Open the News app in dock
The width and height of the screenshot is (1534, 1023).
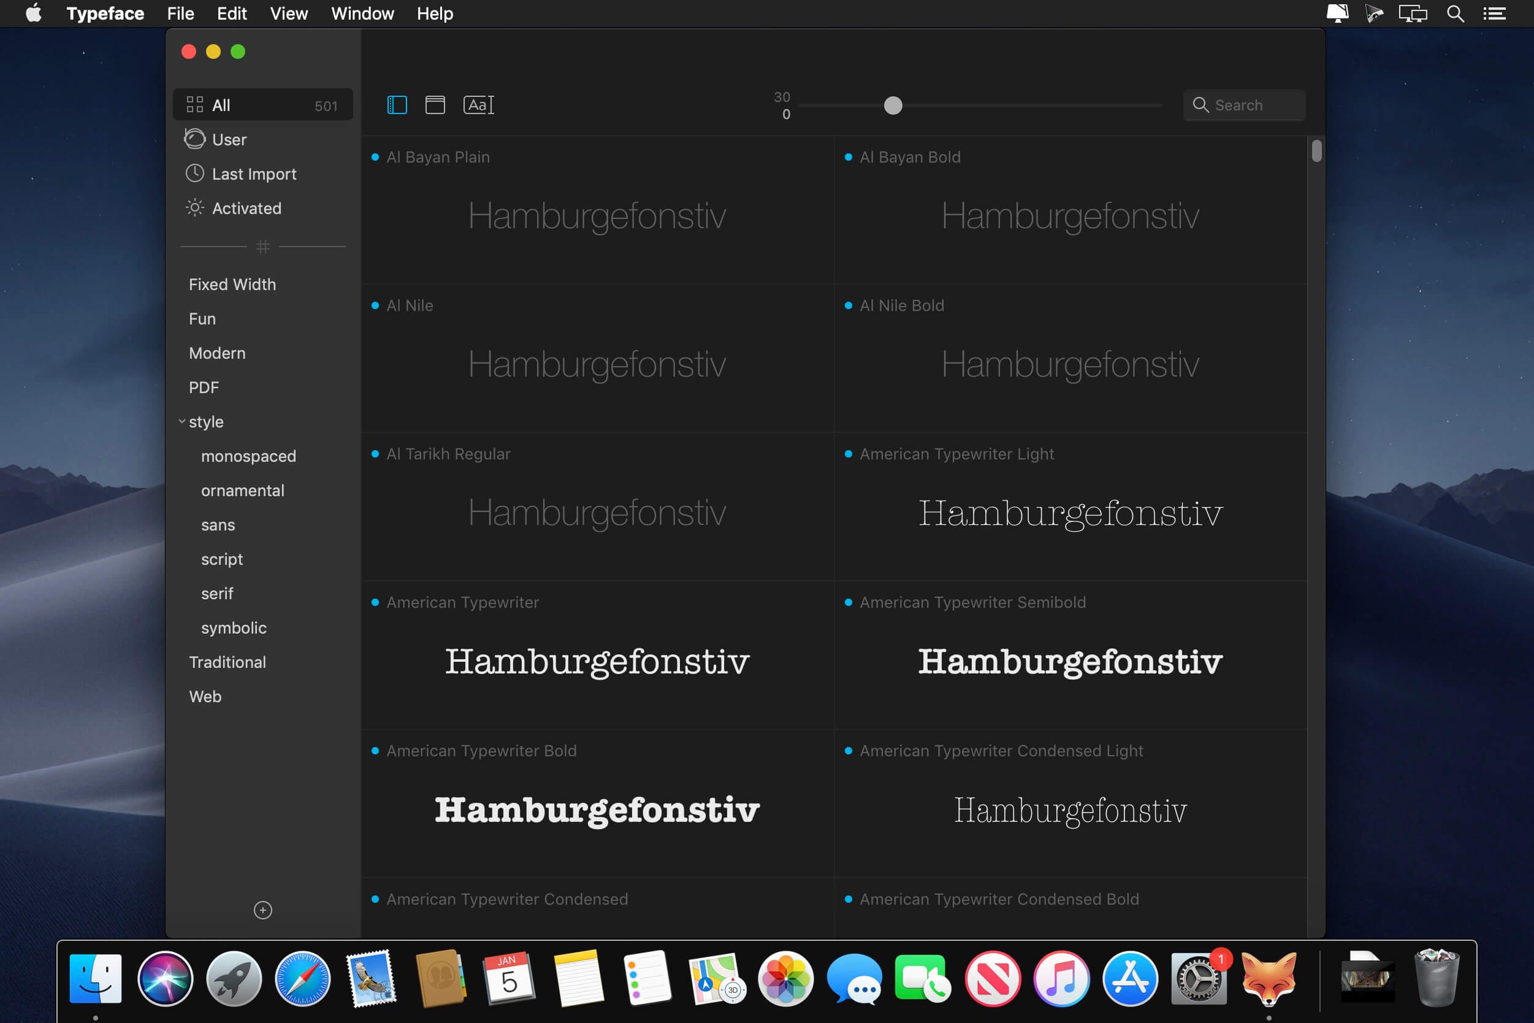pyautogui.click(x=993, y=979)
